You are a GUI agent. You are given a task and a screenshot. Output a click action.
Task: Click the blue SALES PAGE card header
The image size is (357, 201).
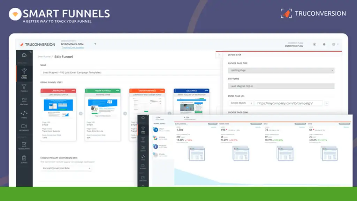tap(191, 91)
